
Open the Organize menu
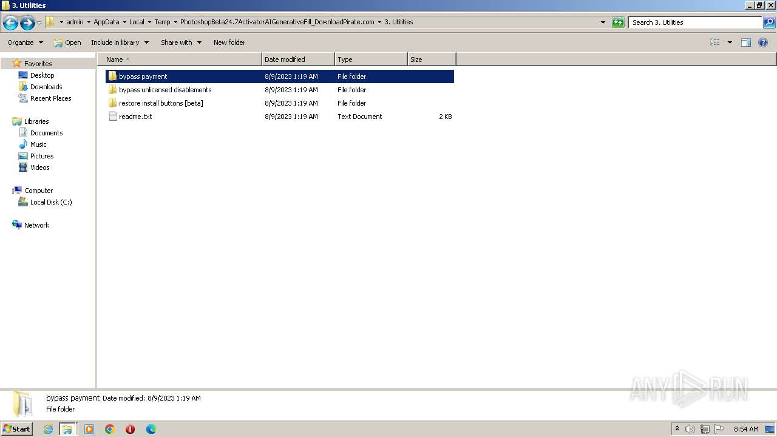pos(25,42)
